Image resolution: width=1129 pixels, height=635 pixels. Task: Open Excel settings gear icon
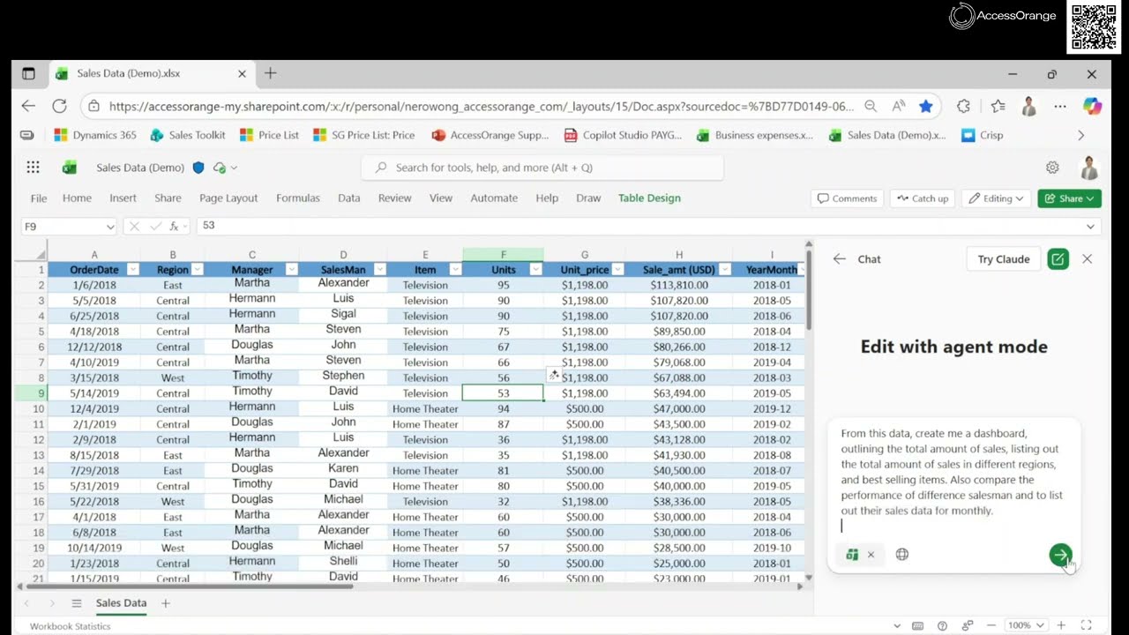click(x=1052, y=168)
